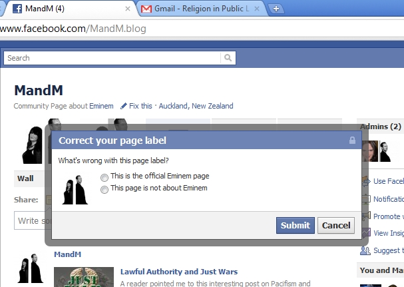Click the View Insights chart icon
Screen dimensions: 404x287
point(366,233)
